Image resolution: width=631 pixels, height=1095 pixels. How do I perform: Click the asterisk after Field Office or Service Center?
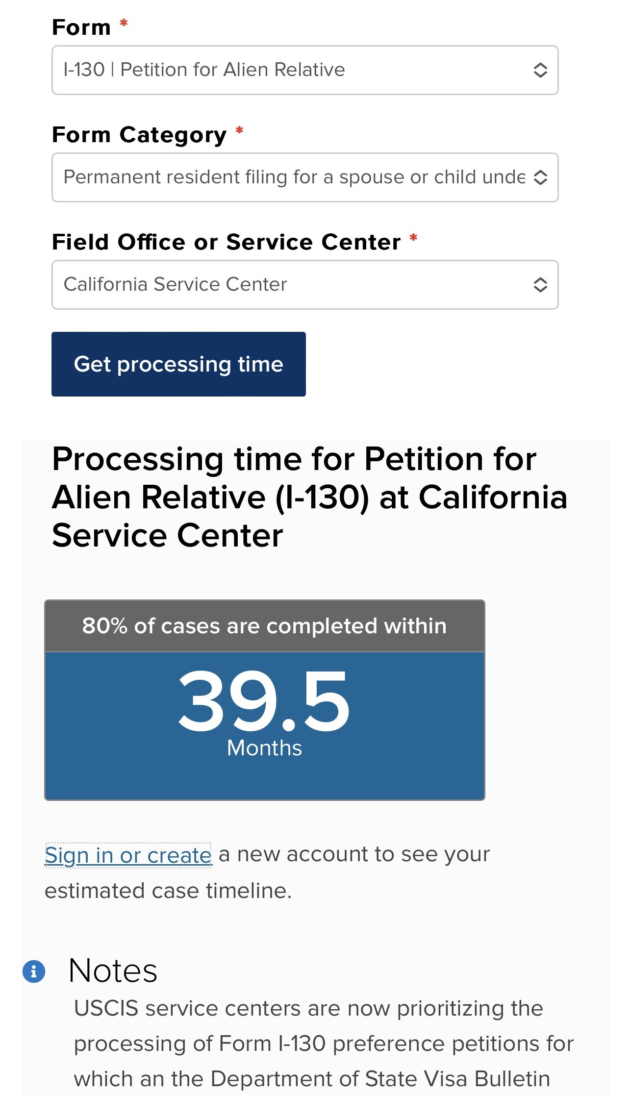point(413,238)
